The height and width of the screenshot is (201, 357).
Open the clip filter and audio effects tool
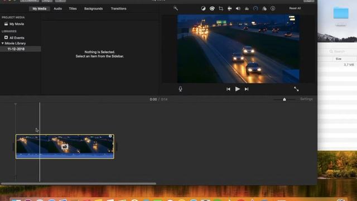tap(264, 8)
